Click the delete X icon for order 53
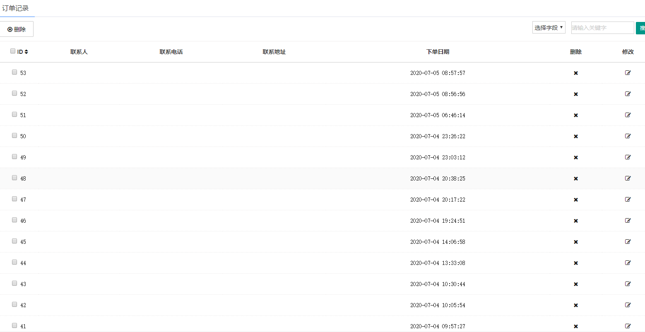645x332 pixels. 575,73
